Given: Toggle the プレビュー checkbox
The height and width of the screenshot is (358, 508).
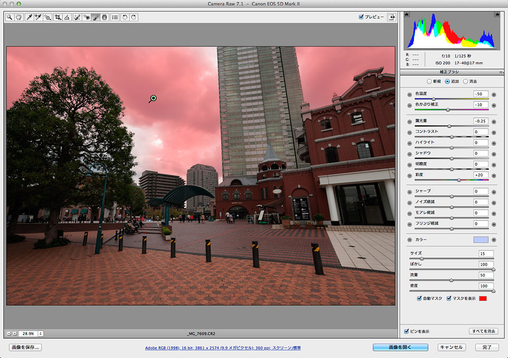Looking at the screenshot, I should (x=361, y=17).
